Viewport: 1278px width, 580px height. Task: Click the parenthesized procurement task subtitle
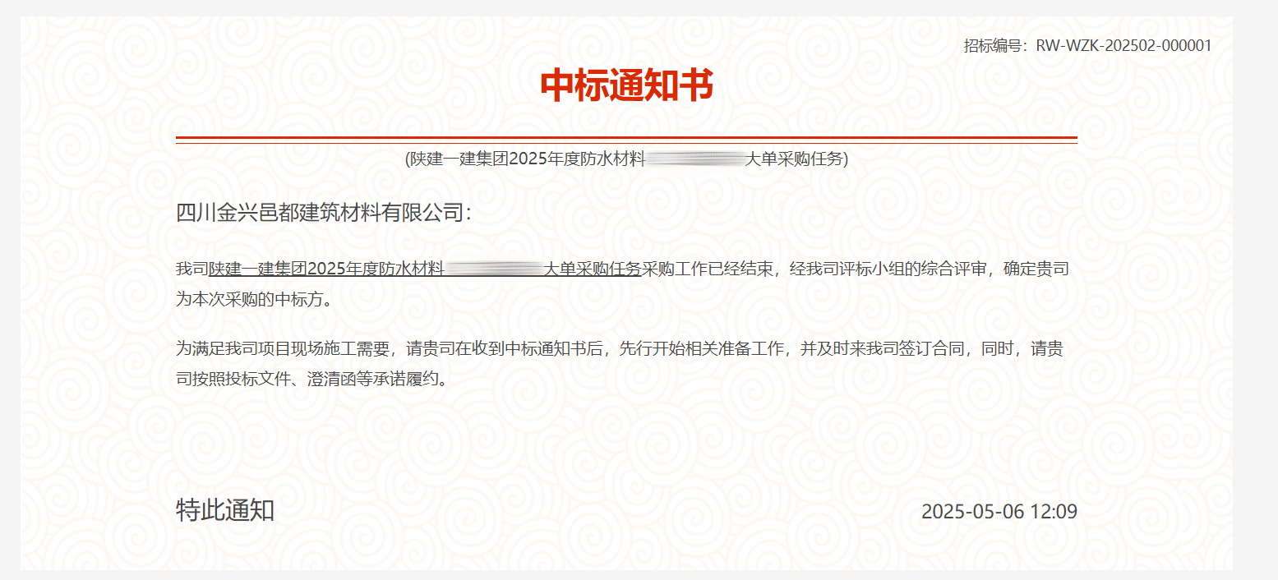click(626, 159)
